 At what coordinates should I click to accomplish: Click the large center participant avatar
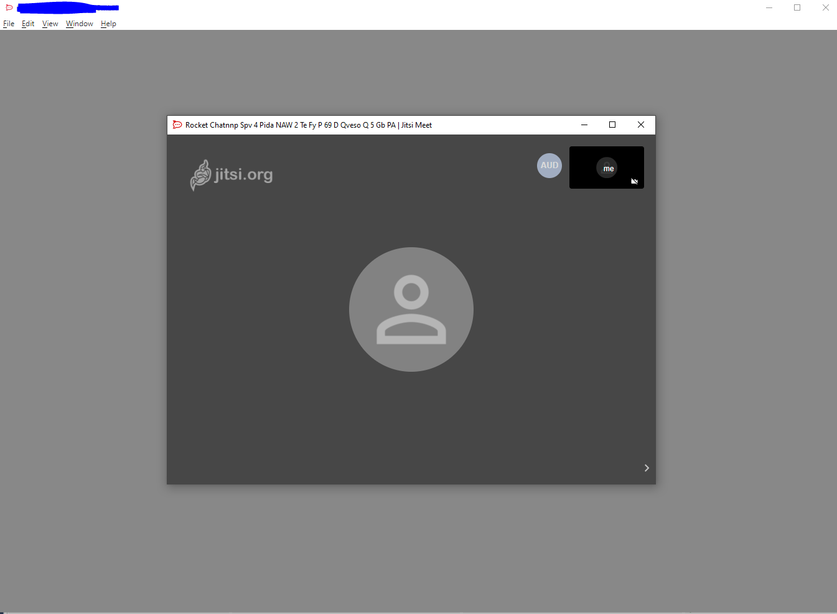pyautogui.click(x=411, y=309)
